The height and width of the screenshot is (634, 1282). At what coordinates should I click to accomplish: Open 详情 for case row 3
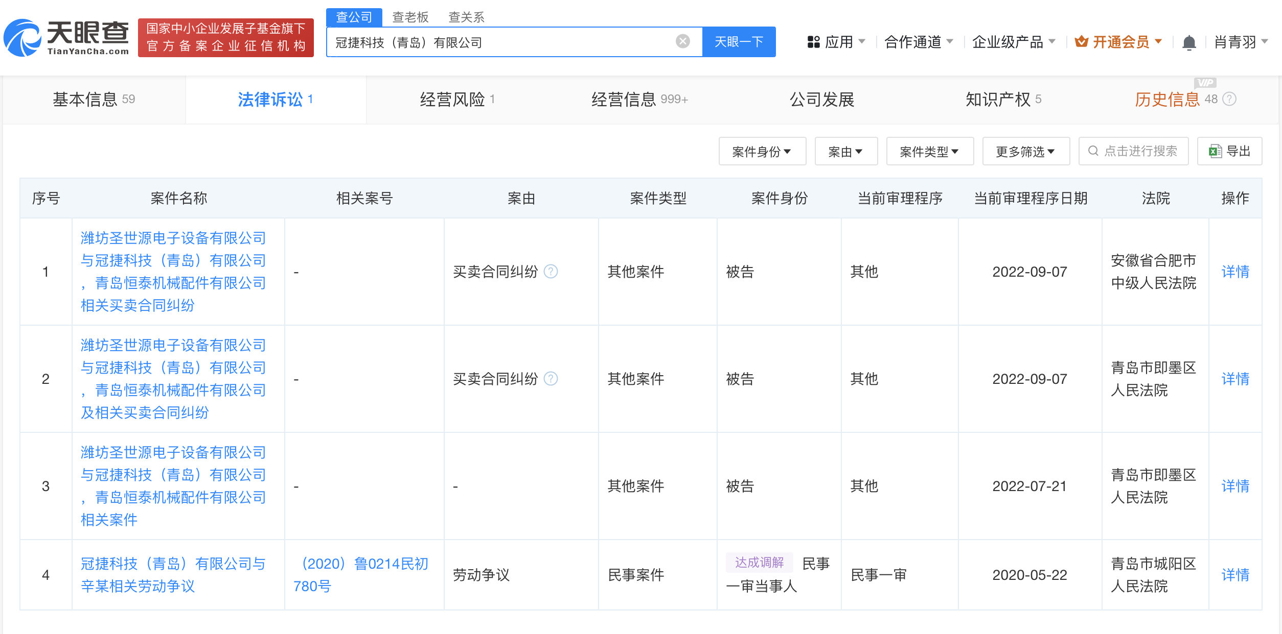1235,486
